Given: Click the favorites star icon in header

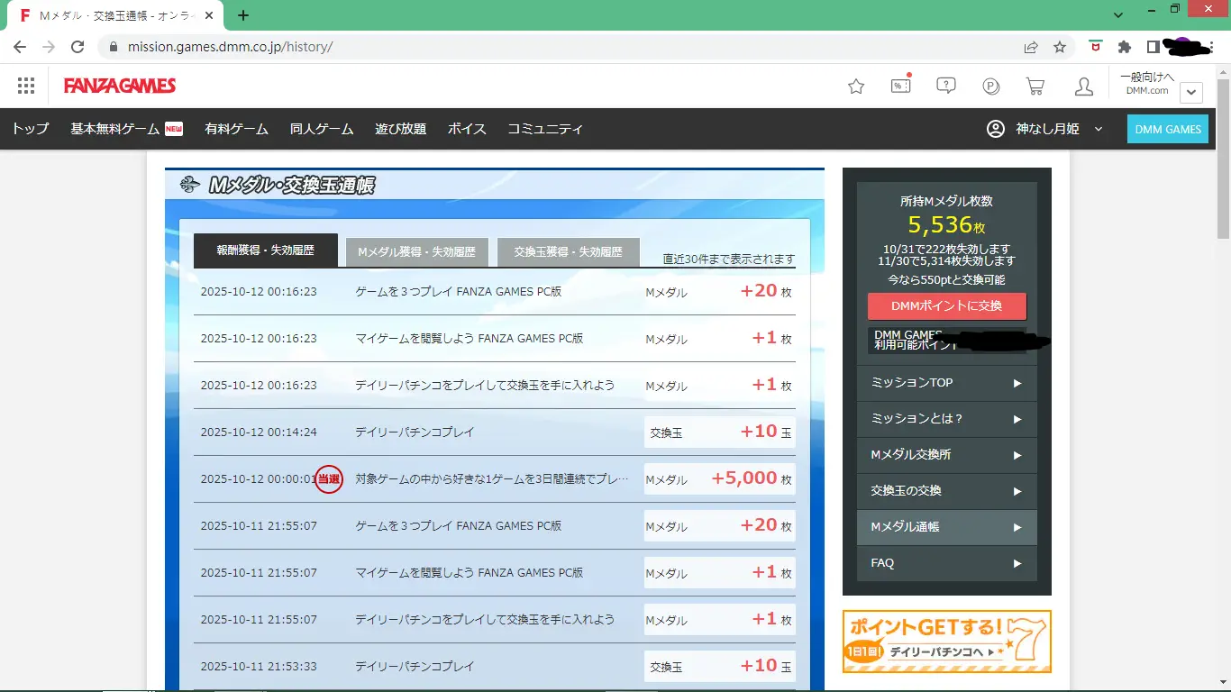Looking at the screenshot, I should coord(856,86).
